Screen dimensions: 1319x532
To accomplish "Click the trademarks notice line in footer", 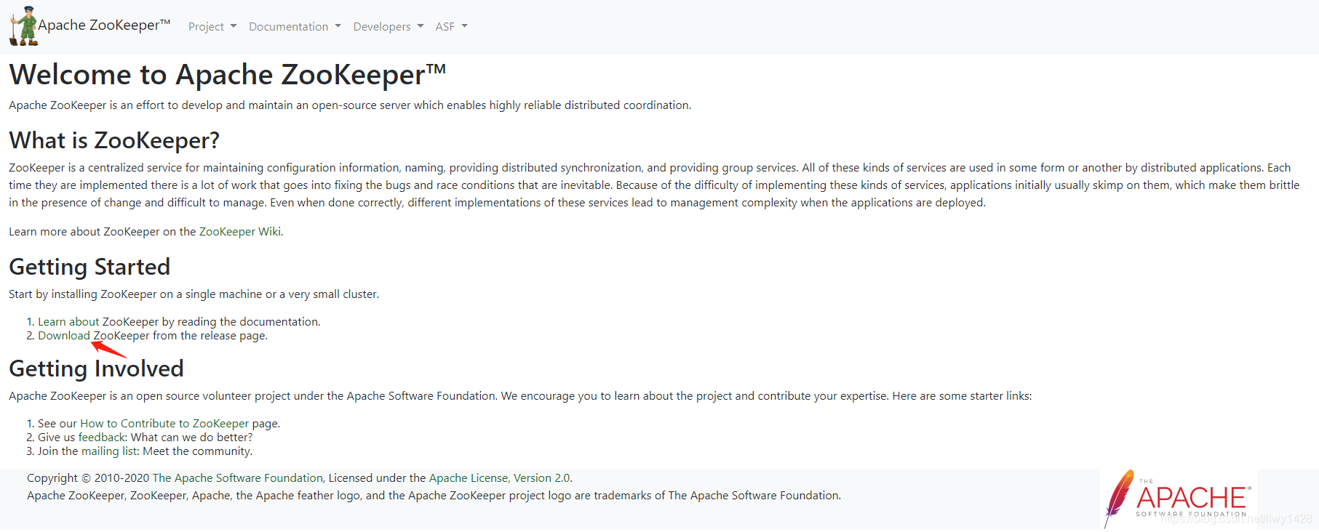I will 434,496.
